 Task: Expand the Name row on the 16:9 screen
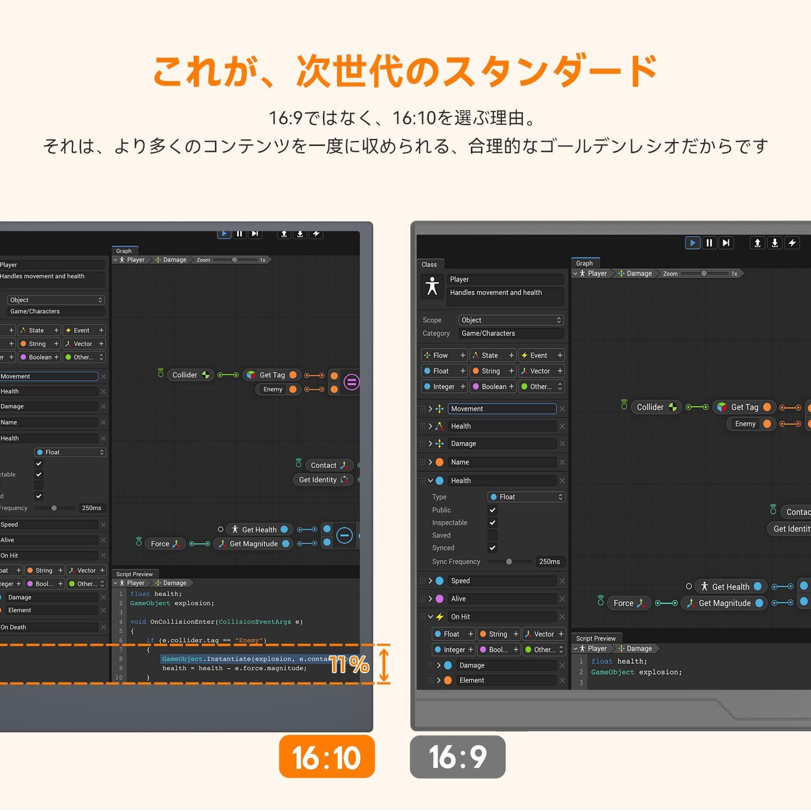coord(430,462)
